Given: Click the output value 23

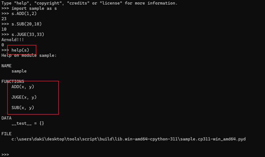Looking at the screenshot, I should tap(4, 19).
